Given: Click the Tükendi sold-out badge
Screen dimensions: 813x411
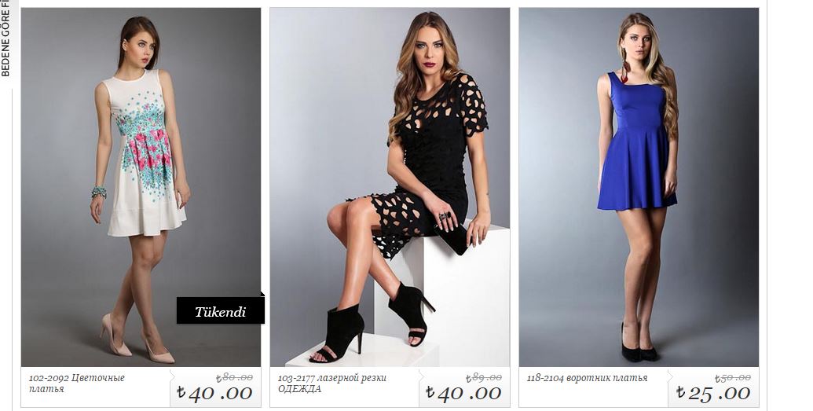Looking at the screenshot, I should click(221, 311).
